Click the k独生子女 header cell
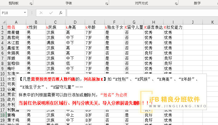Screen dimensions: 218x125 (114, 27)
